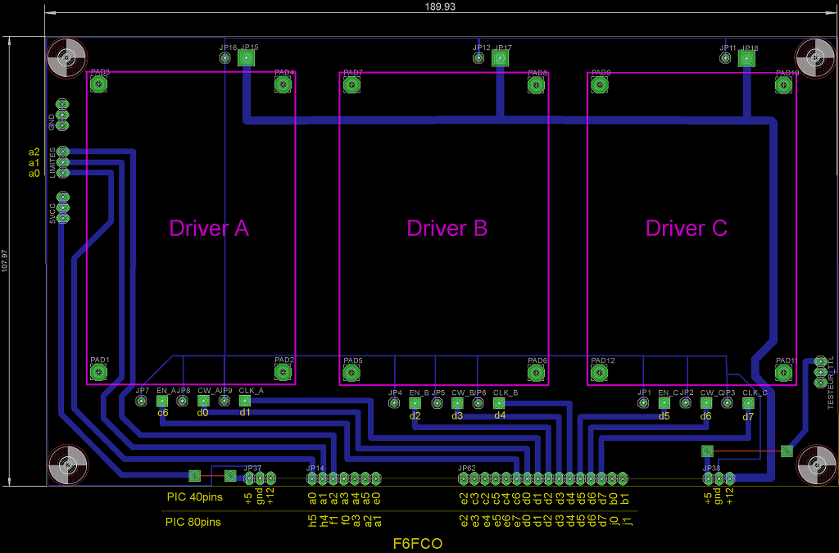Click the PAD3 pad in Driver A
Image resolution: width=839 pixels, height=553 pixels.
100,84
